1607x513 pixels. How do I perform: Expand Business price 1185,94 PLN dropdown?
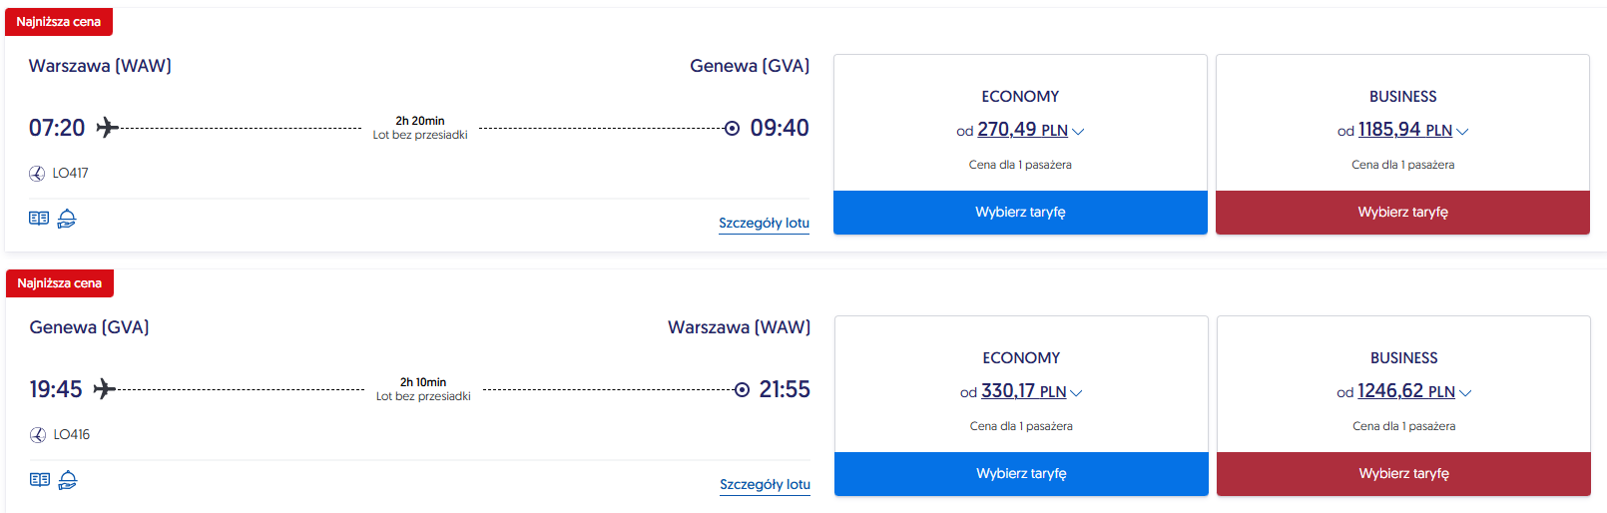pos(1462,131)
